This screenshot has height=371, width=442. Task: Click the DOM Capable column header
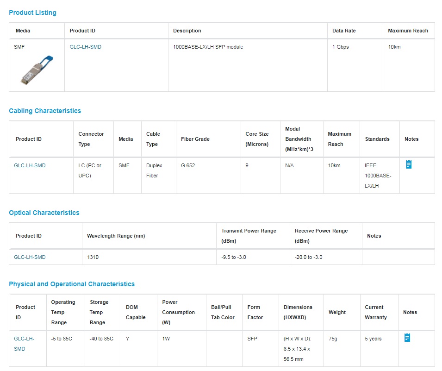click(x=136, y=312)
